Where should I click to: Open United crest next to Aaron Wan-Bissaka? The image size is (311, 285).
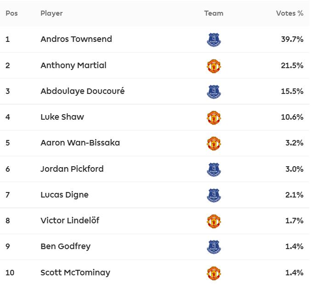point(214,144)
